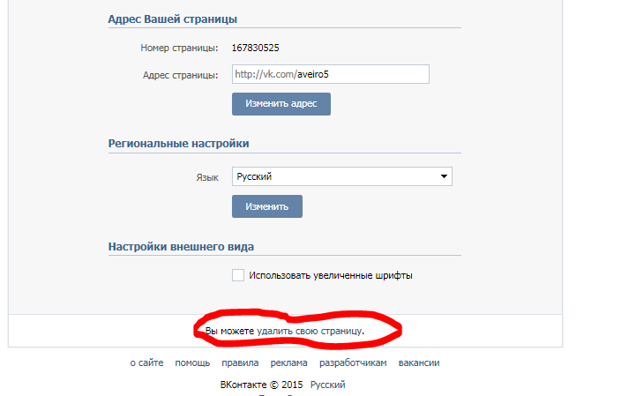Open the 'разработчикам' footer link
Viewport: 636px width, 396px height.
tap(353, 362)
